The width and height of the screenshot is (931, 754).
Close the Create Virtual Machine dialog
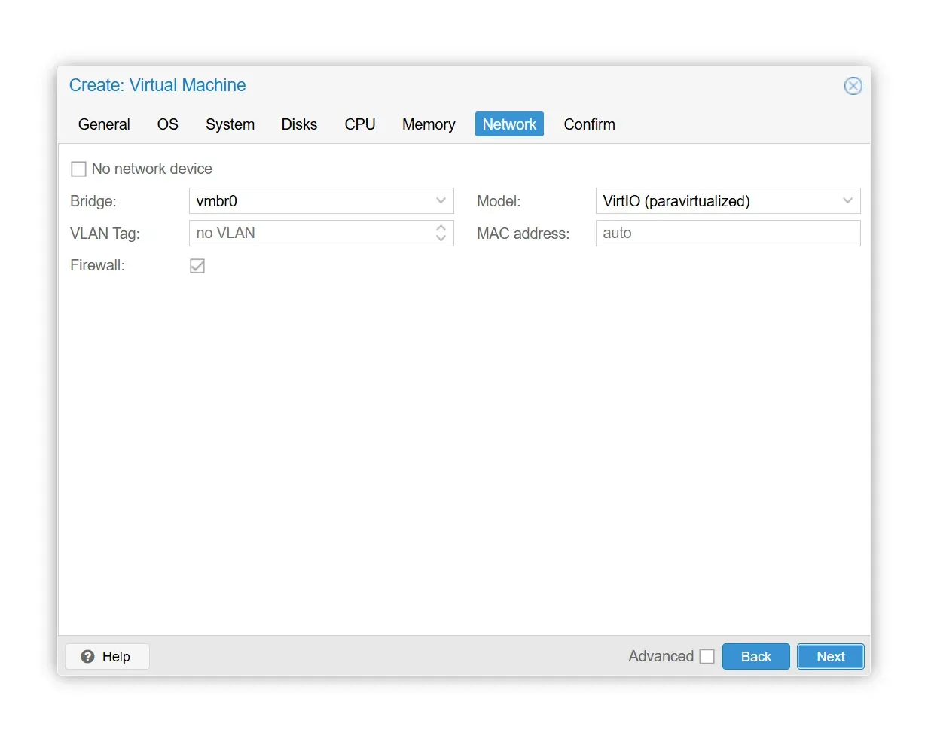853,86
